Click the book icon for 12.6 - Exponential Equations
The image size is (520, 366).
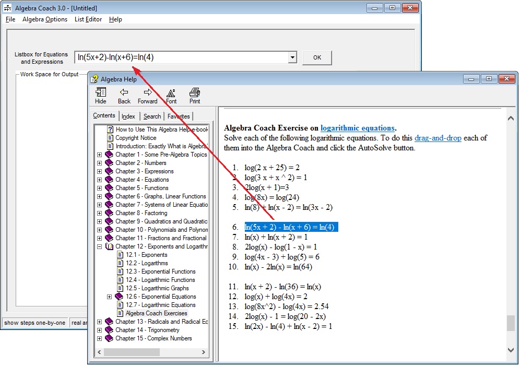pos(120,297)
